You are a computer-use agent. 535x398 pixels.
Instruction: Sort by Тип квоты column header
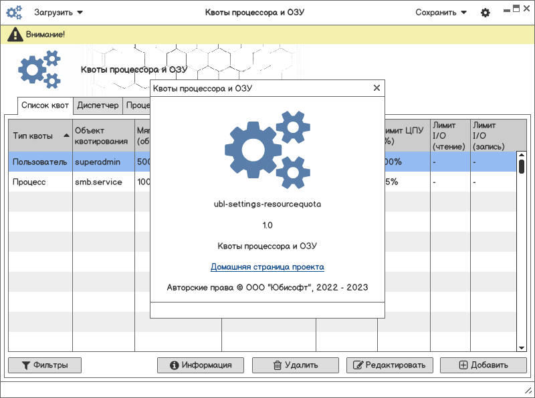[41, 136]
